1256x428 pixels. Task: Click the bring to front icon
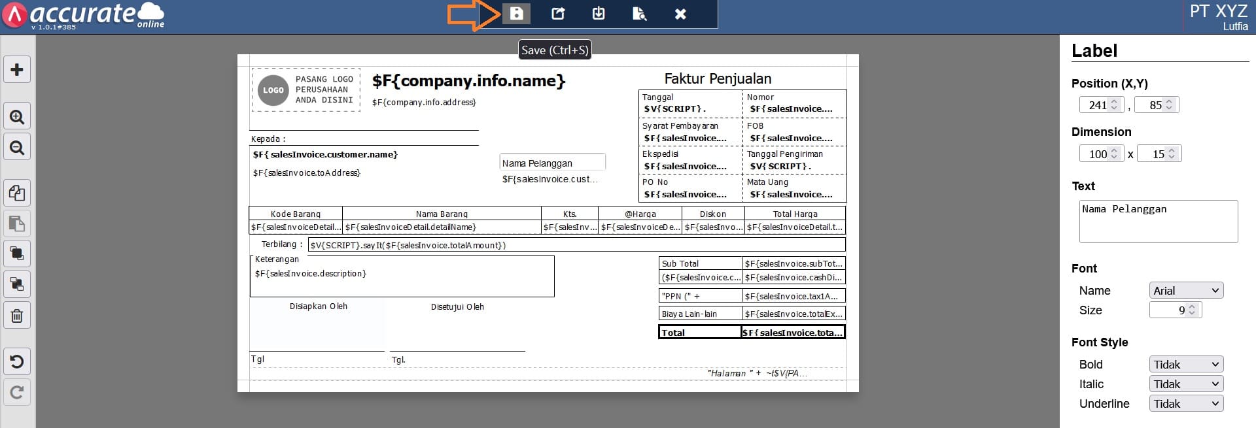click(17, 254)
